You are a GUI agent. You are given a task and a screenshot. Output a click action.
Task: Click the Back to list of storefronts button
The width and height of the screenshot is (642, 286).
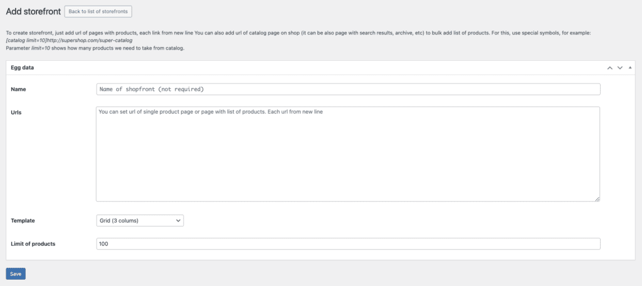point(98,11)
